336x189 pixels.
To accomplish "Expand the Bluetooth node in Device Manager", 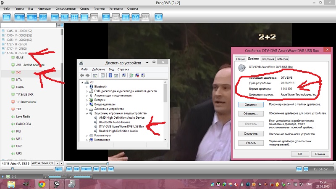I will [87, 86].
